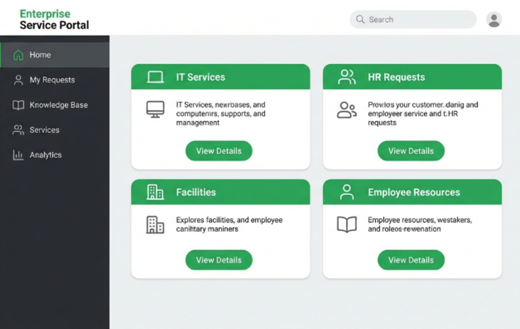Click the open book icon in Employee Resources

click(346, 225)
